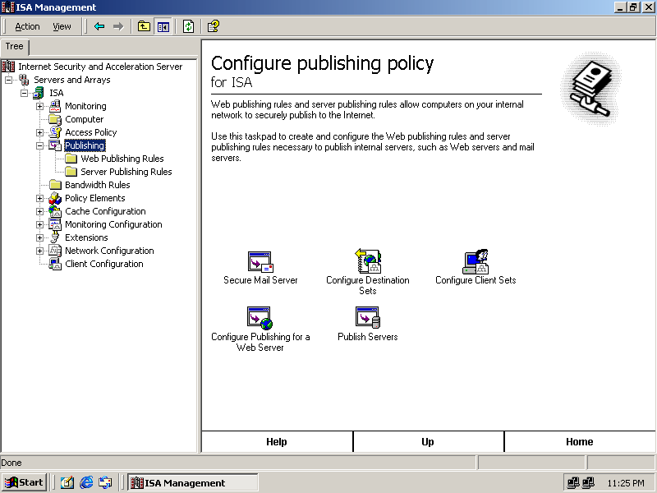
Task: Launch Configure Publishing for a Web Server
Action: (260, 318)
